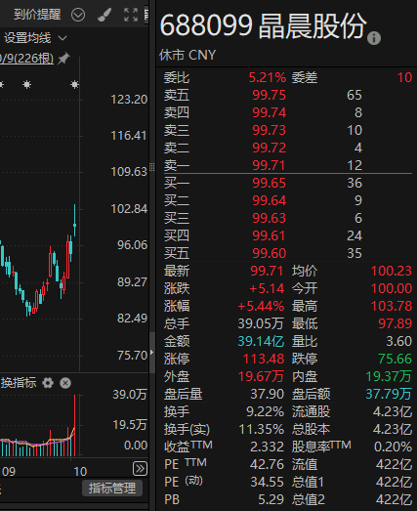Click the 量比 value 3.60
This screenshot has height=511, width=417.
[x=398, y=342]
